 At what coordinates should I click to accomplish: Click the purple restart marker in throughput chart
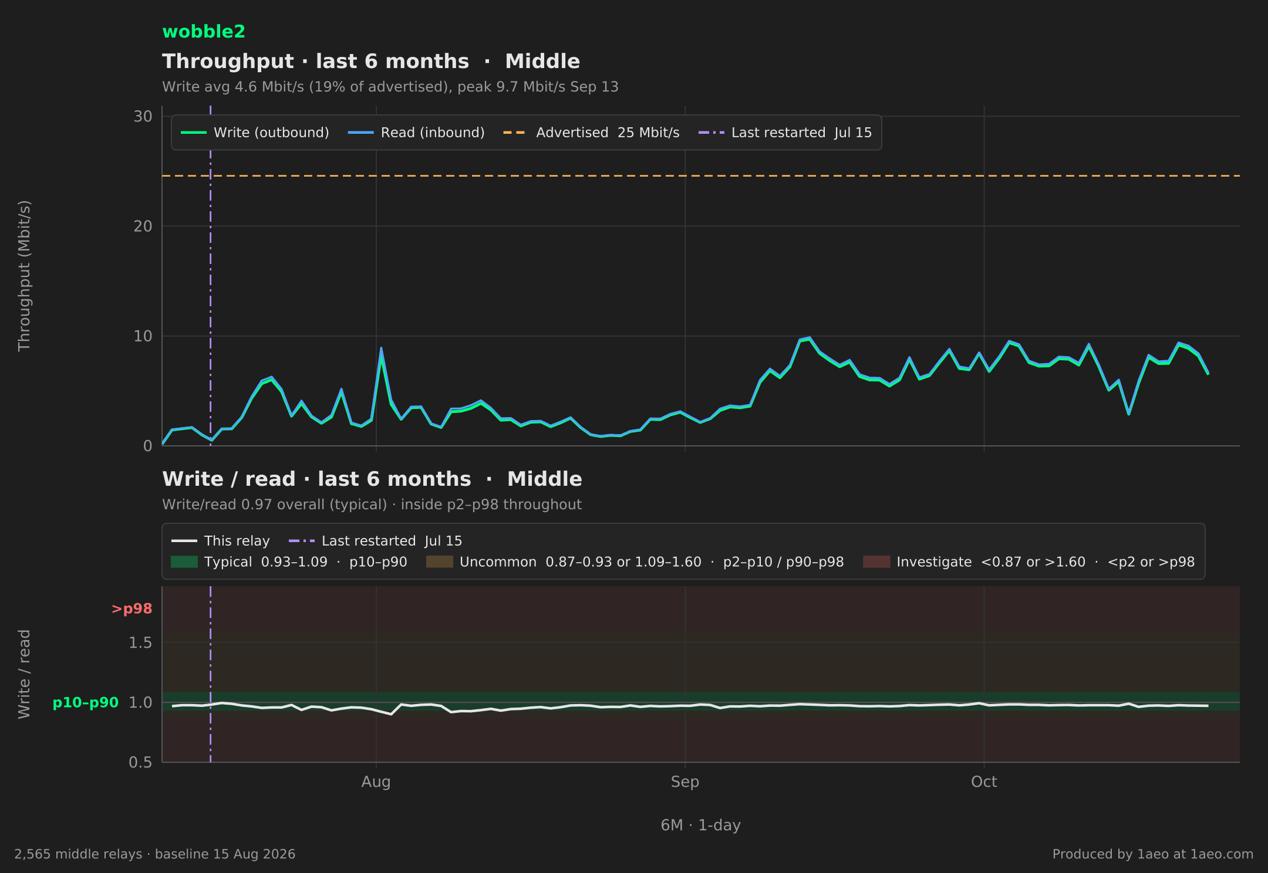[x=211, y=276]
